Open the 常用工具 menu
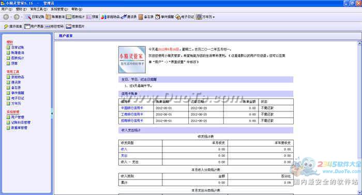 pyautogui.click(x=39, y=9)
